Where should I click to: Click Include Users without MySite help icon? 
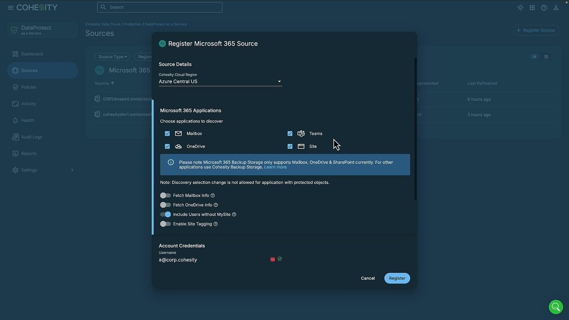(234, 214)
